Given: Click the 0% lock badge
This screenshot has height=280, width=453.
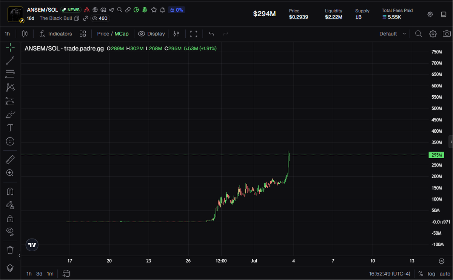Looking at the screenshot, I should click(x=176, y=10).
